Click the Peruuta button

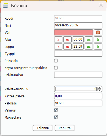tap(65, 128)
